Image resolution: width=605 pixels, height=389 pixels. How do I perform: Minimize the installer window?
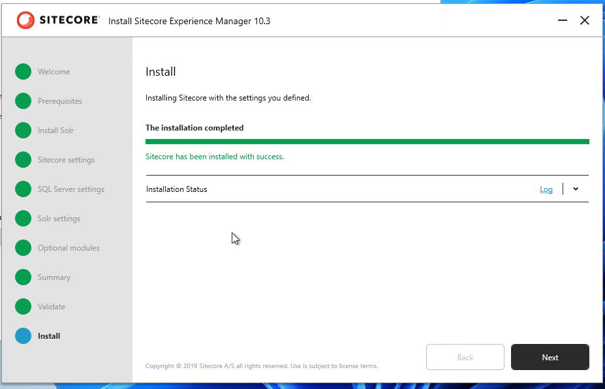[x=563, y=21]
